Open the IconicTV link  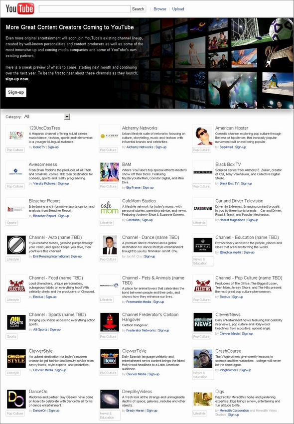39,147
